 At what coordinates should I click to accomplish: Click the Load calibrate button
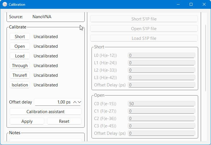20,56
